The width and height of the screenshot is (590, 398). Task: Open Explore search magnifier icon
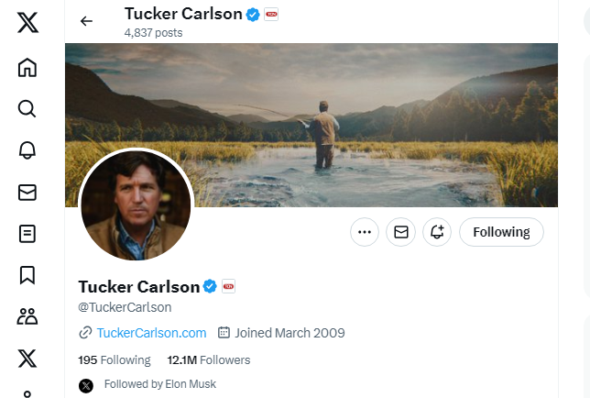27,109
